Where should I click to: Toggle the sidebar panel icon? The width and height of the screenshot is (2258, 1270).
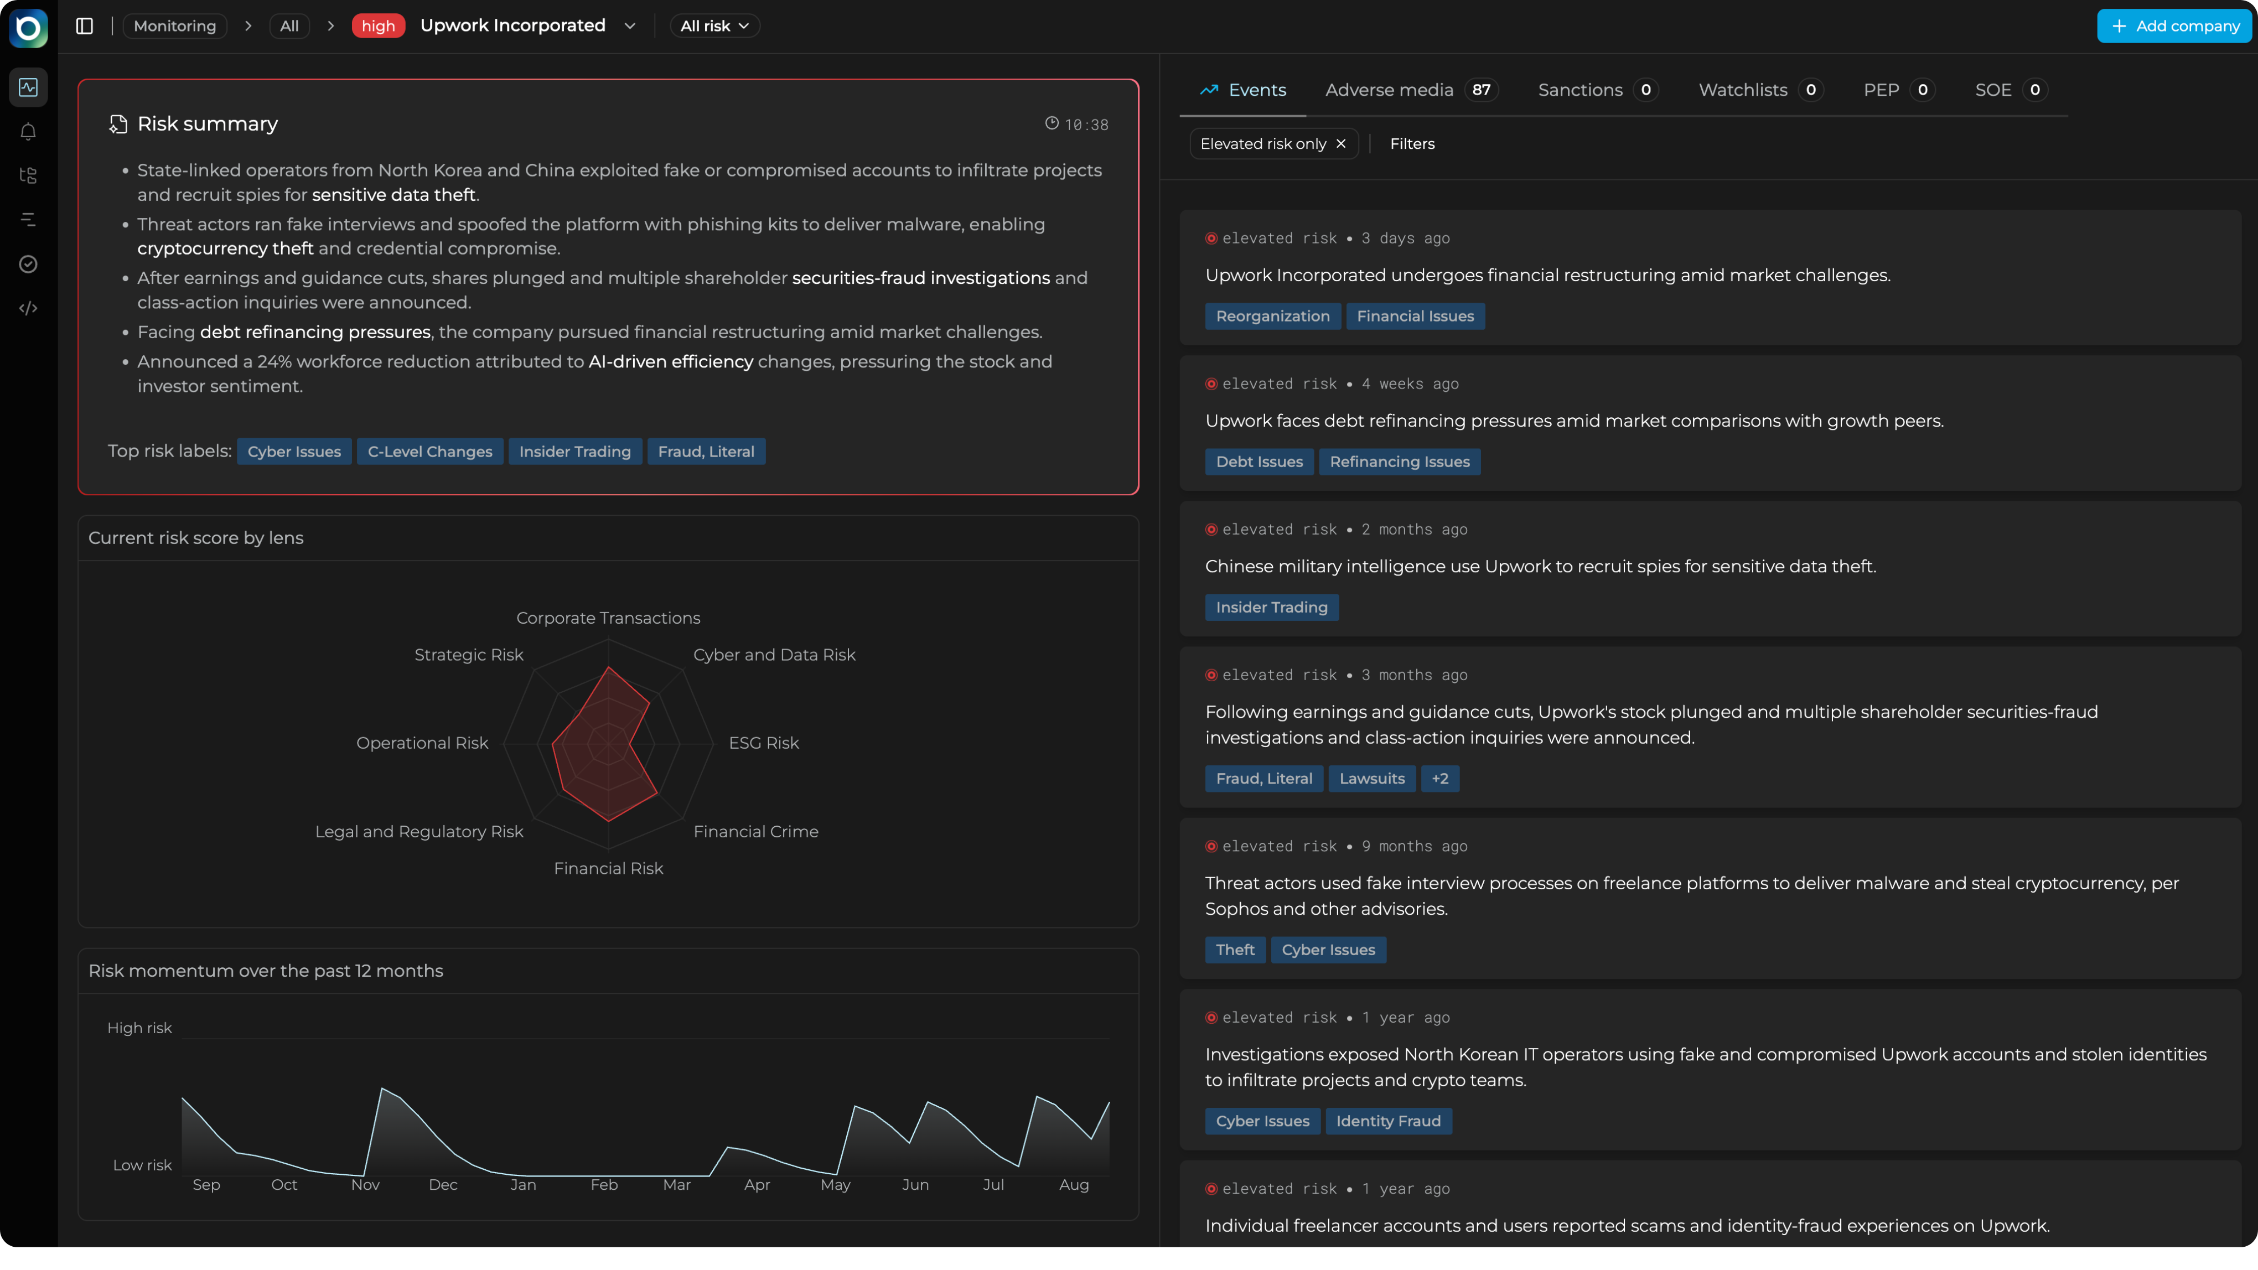pos(84,27)
